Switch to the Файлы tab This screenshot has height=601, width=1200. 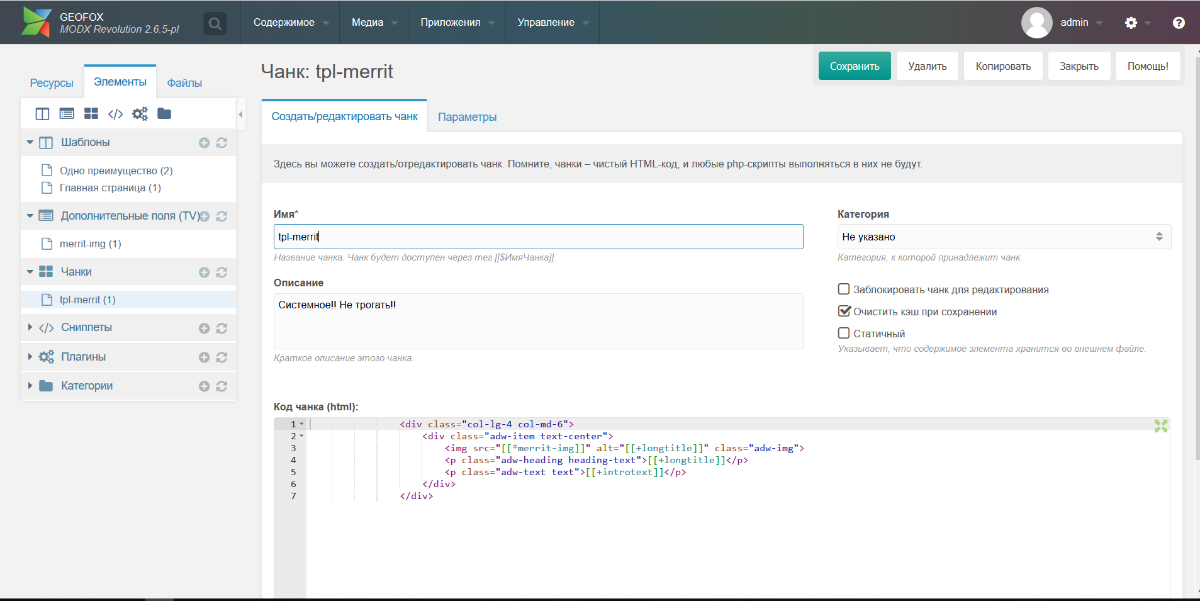coord(184,83)
